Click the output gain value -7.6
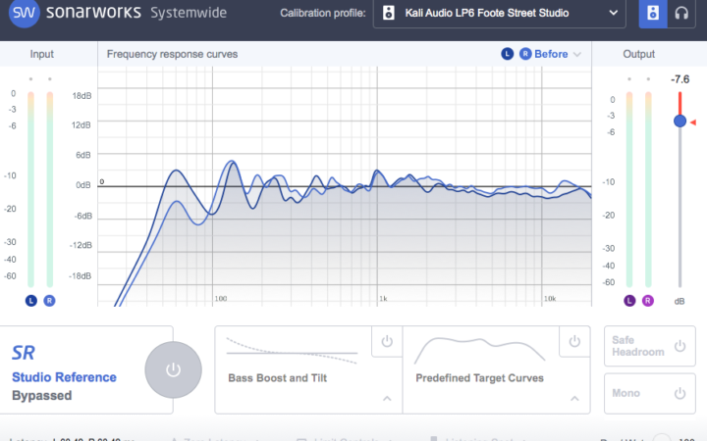Screen dimensions: 707x441 pyautogui.click(x=680, y=78)
